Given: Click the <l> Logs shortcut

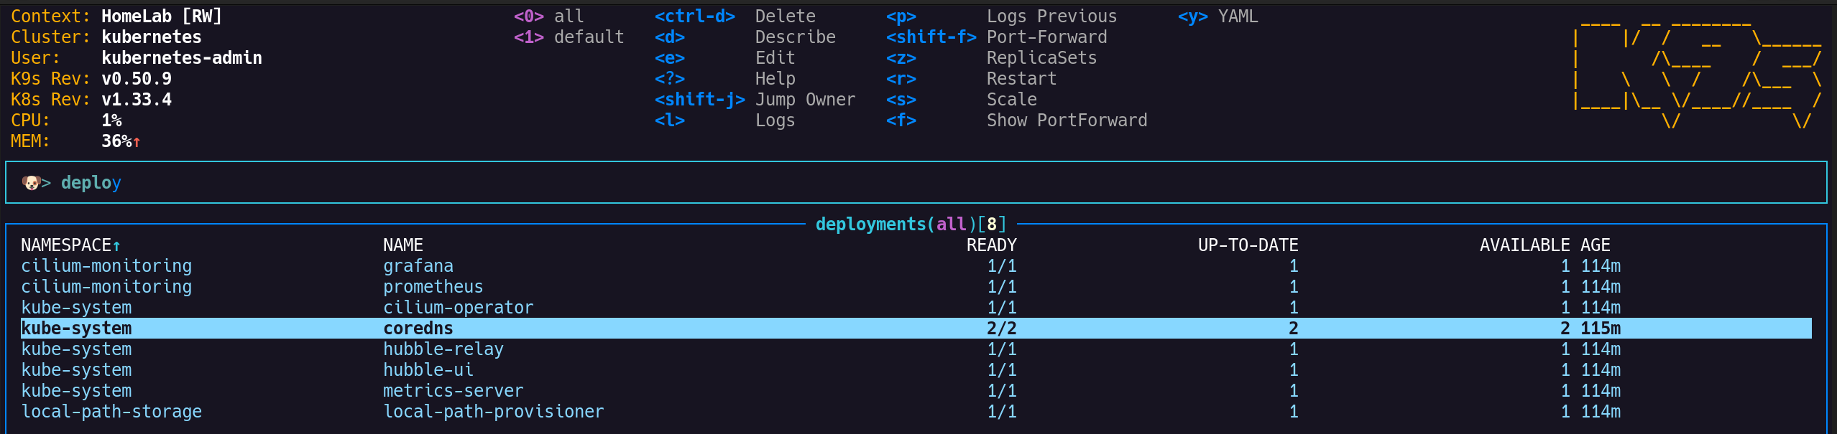Looking at the screenshot, I should pos(725,120).
